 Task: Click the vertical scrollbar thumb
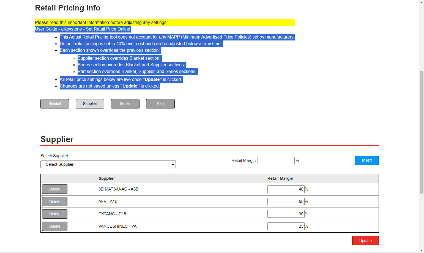[422, 132]
